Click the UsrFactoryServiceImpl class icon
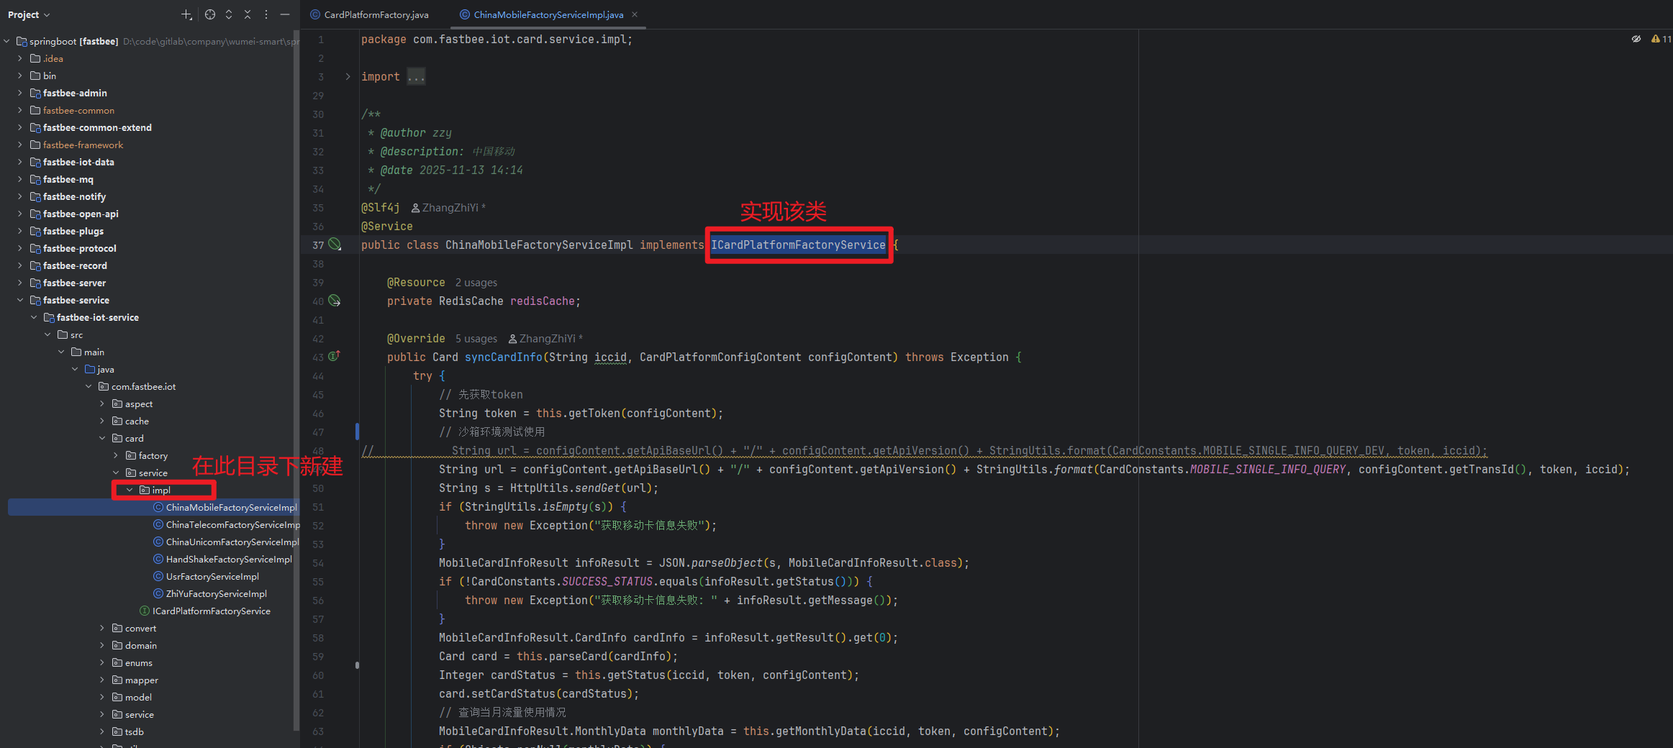Viewport: 1673px width, 748px height. 158,576
